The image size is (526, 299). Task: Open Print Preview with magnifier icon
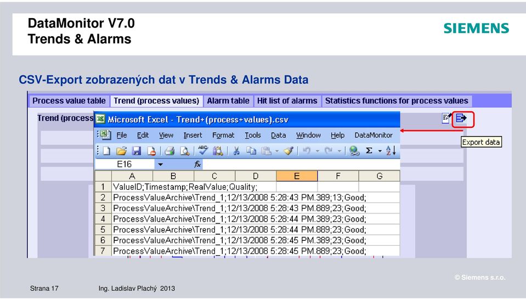(x=184, y=151)
